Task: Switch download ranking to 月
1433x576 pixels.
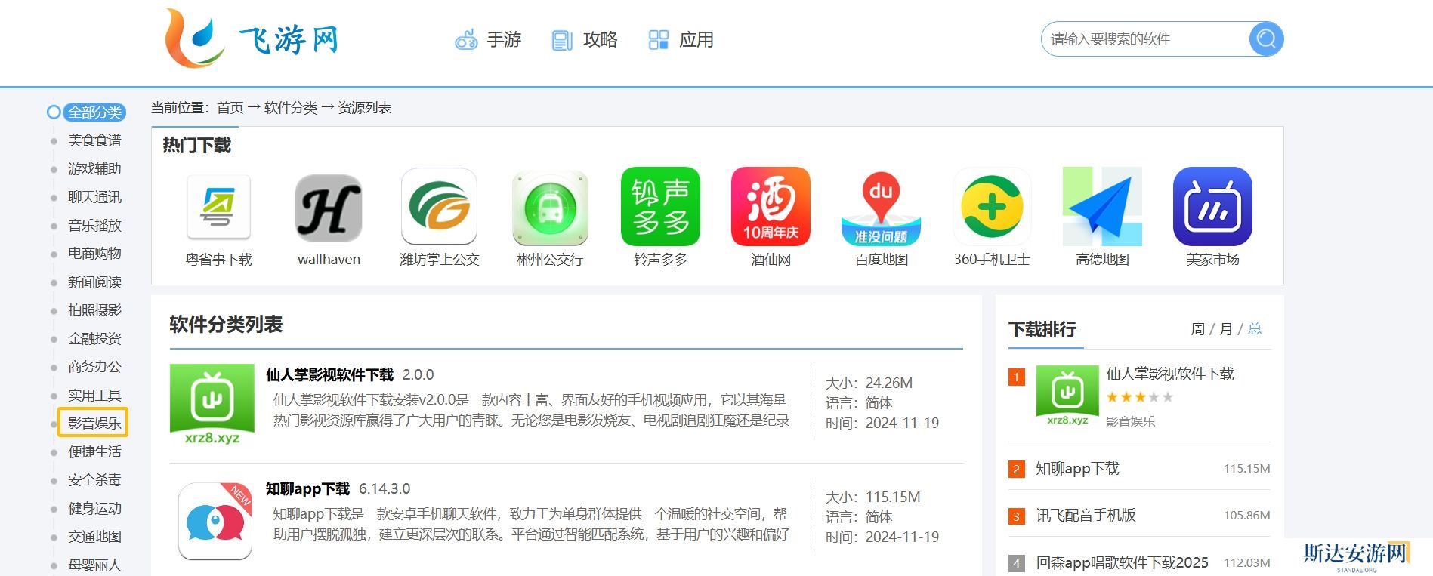Action: point(1225,329)
